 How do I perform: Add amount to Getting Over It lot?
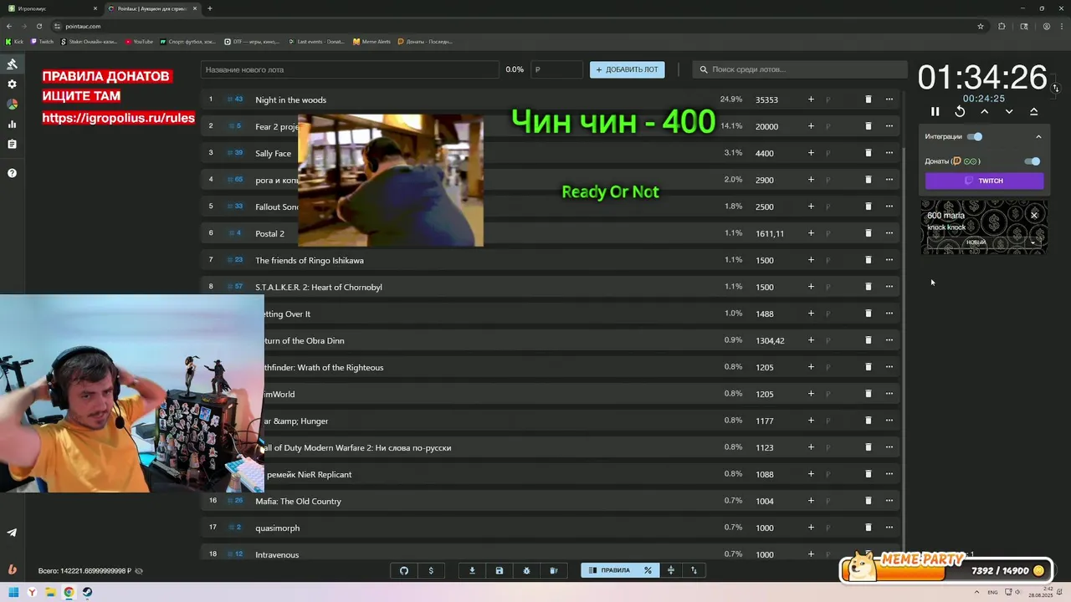811,314
